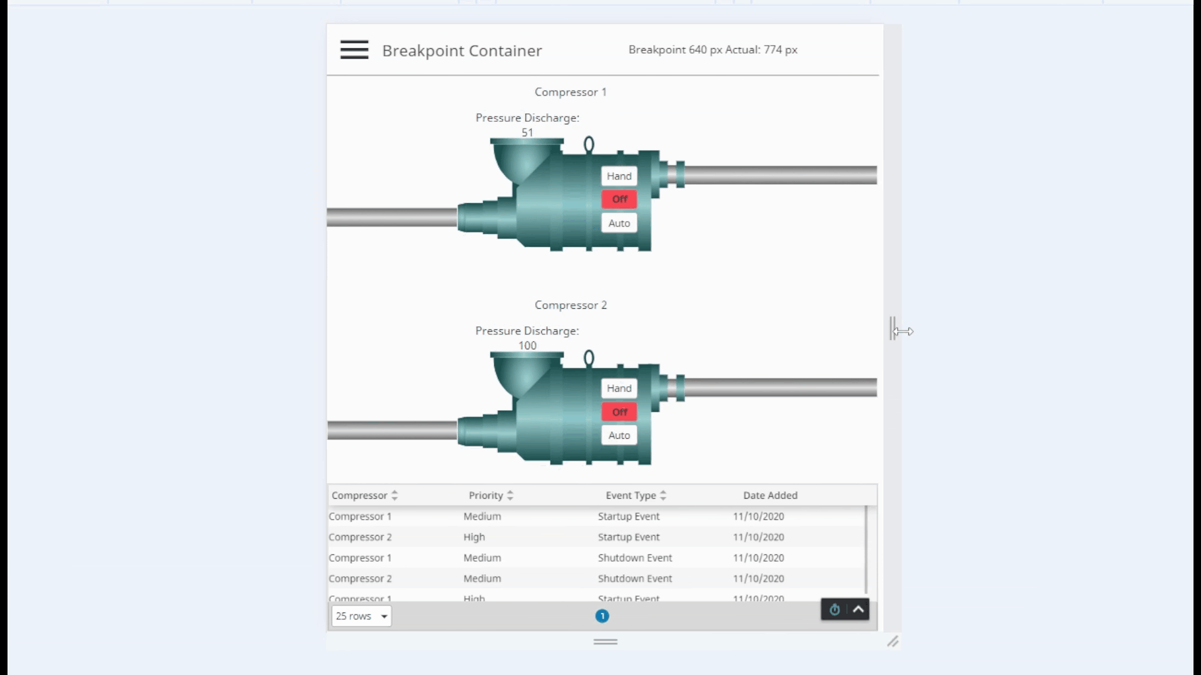This screenshot has height=675, width=1201.
Task: Go to page 1 of table
Action: coord(602,616)
